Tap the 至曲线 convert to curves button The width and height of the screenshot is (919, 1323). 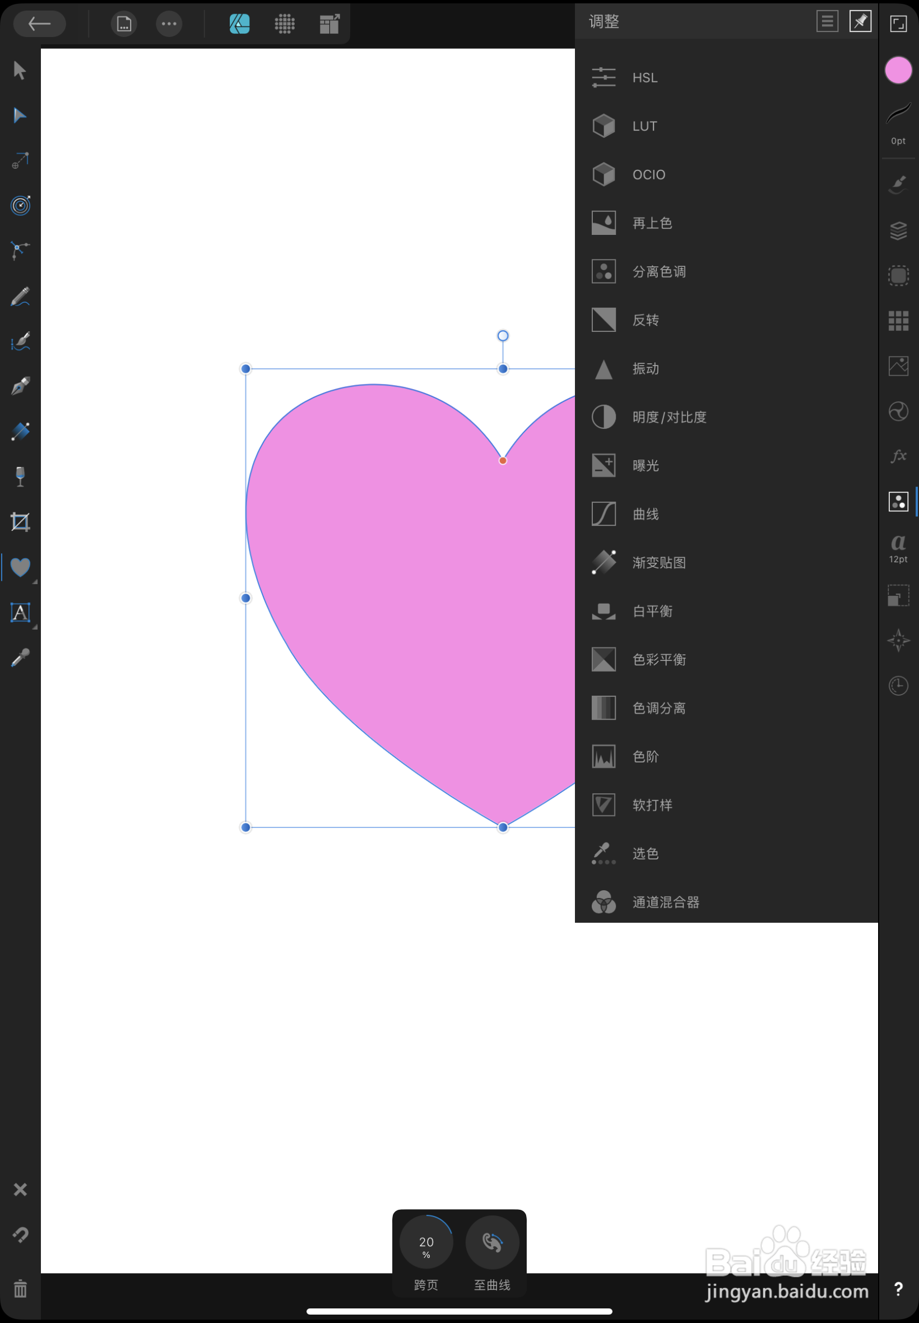[493, 1241]
